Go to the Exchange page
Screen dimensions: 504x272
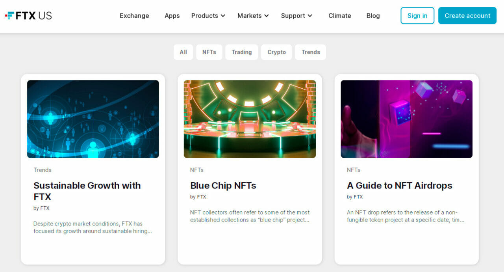pos(134,16)
